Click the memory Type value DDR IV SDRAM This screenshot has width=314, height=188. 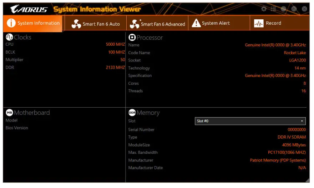pyautogui.click(x=292, y=137)
